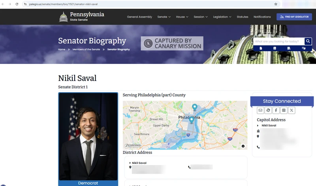This screenshot has height=186, width=316.
Task: Open the senator's Facebook page icon
Action: 276,110
